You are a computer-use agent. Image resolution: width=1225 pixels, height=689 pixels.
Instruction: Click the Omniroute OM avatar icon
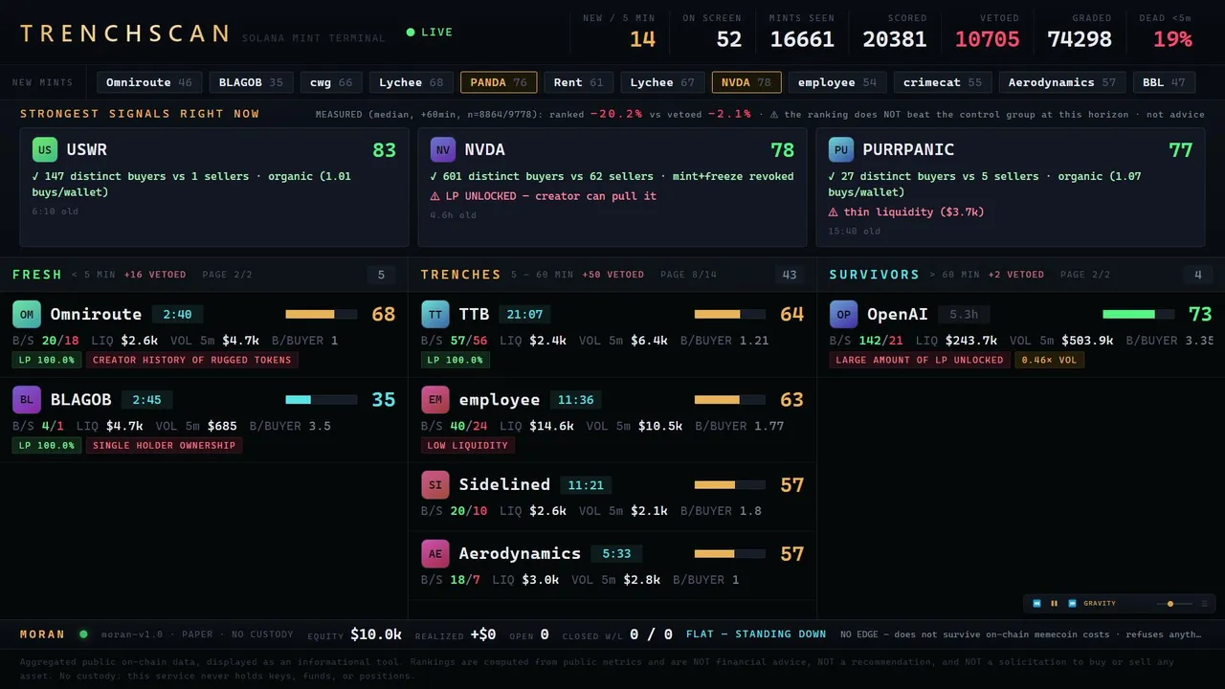pos(27,314)
